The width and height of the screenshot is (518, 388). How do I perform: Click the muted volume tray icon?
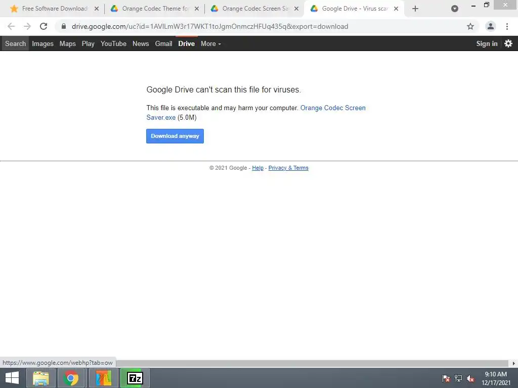click(x=470, y=378)
